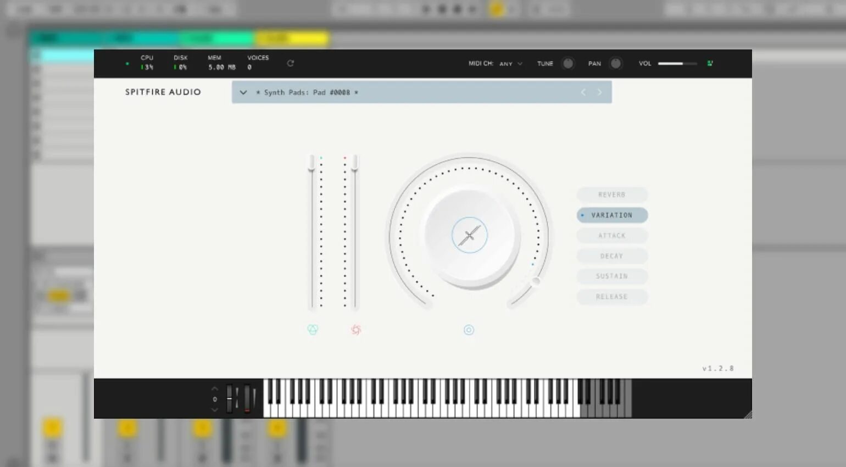The image size is (846, 467).
Task: Toggle the VARIATION parameter
Action: pos(611,215)
